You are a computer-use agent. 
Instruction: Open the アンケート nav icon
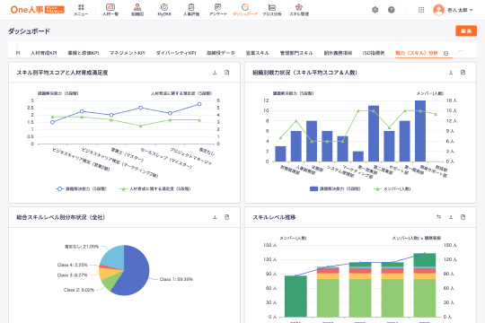pos(218,10)
